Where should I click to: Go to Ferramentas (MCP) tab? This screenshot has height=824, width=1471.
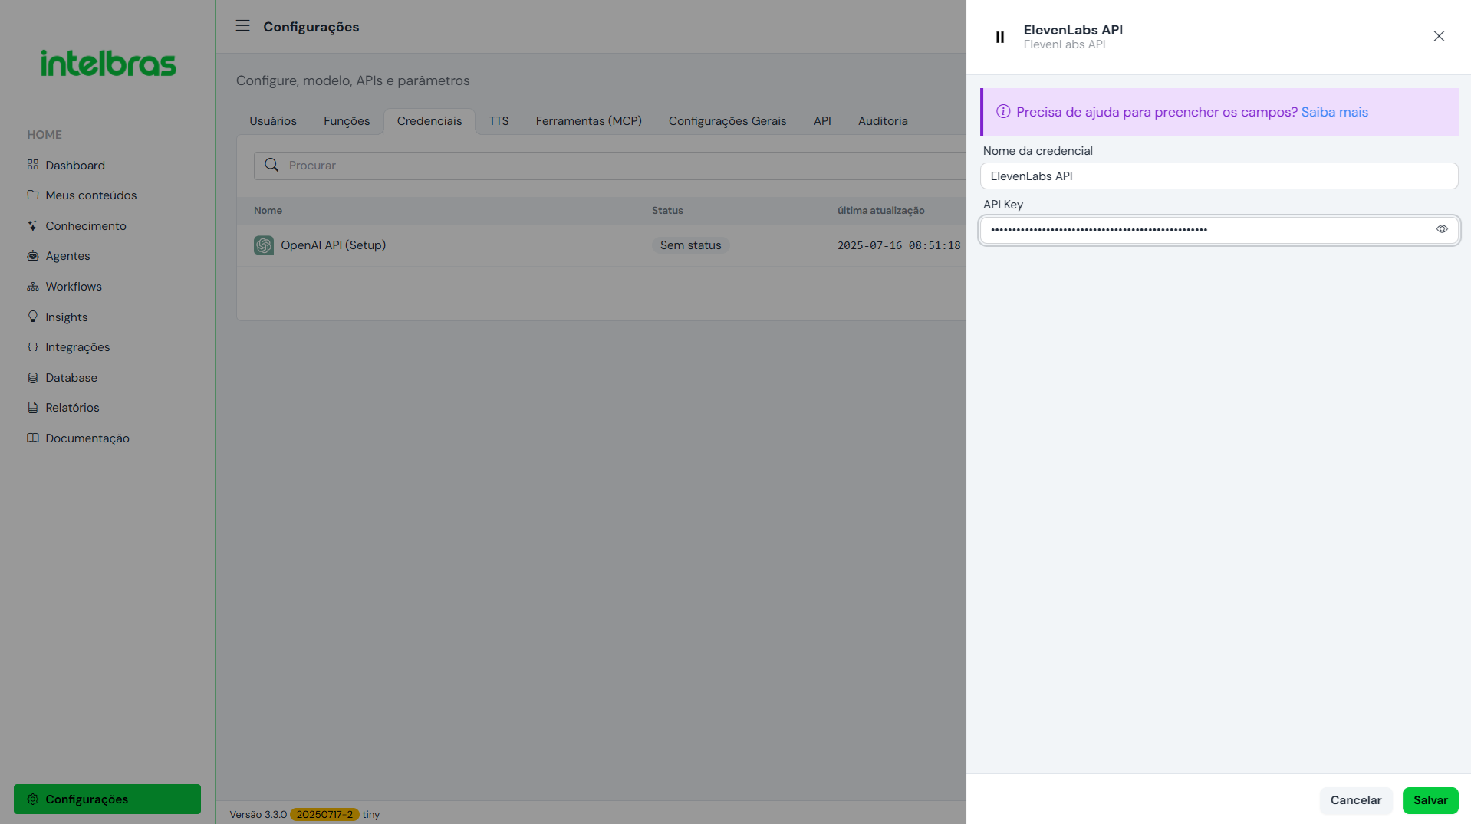(589, 120)
